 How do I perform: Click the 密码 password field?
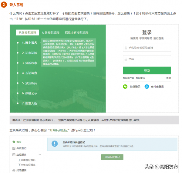click(x=147, y=59)
